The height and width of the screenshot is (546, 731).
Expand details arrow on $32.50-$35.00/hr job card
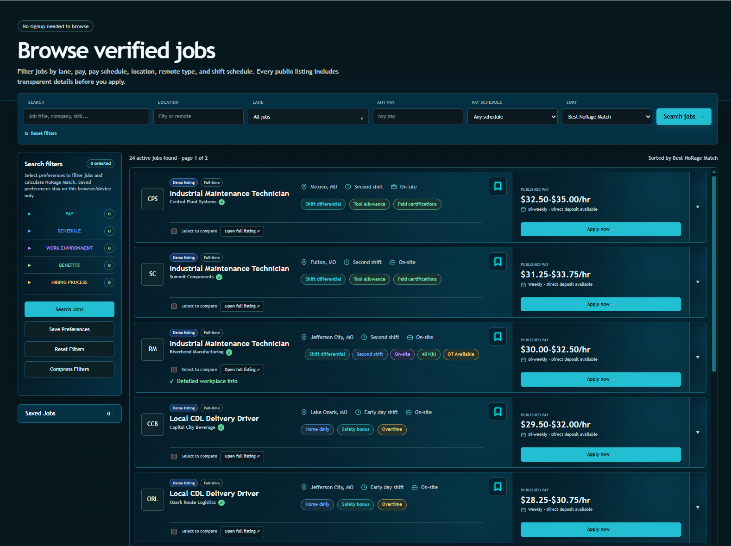coord(698,207)
